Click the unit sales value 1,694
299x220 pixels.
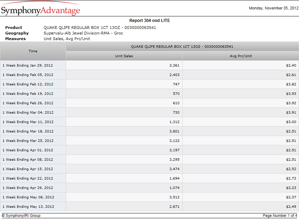175,179
